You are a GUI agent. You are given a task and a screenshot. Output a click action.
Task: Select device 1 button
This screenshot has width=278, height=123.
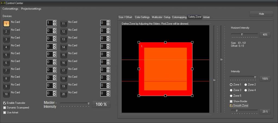coord(6,24)
